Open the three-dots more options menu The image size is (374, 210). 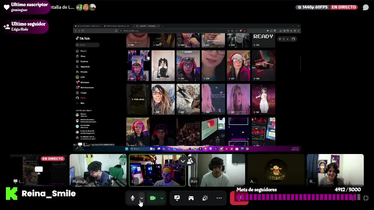[219, 198]
